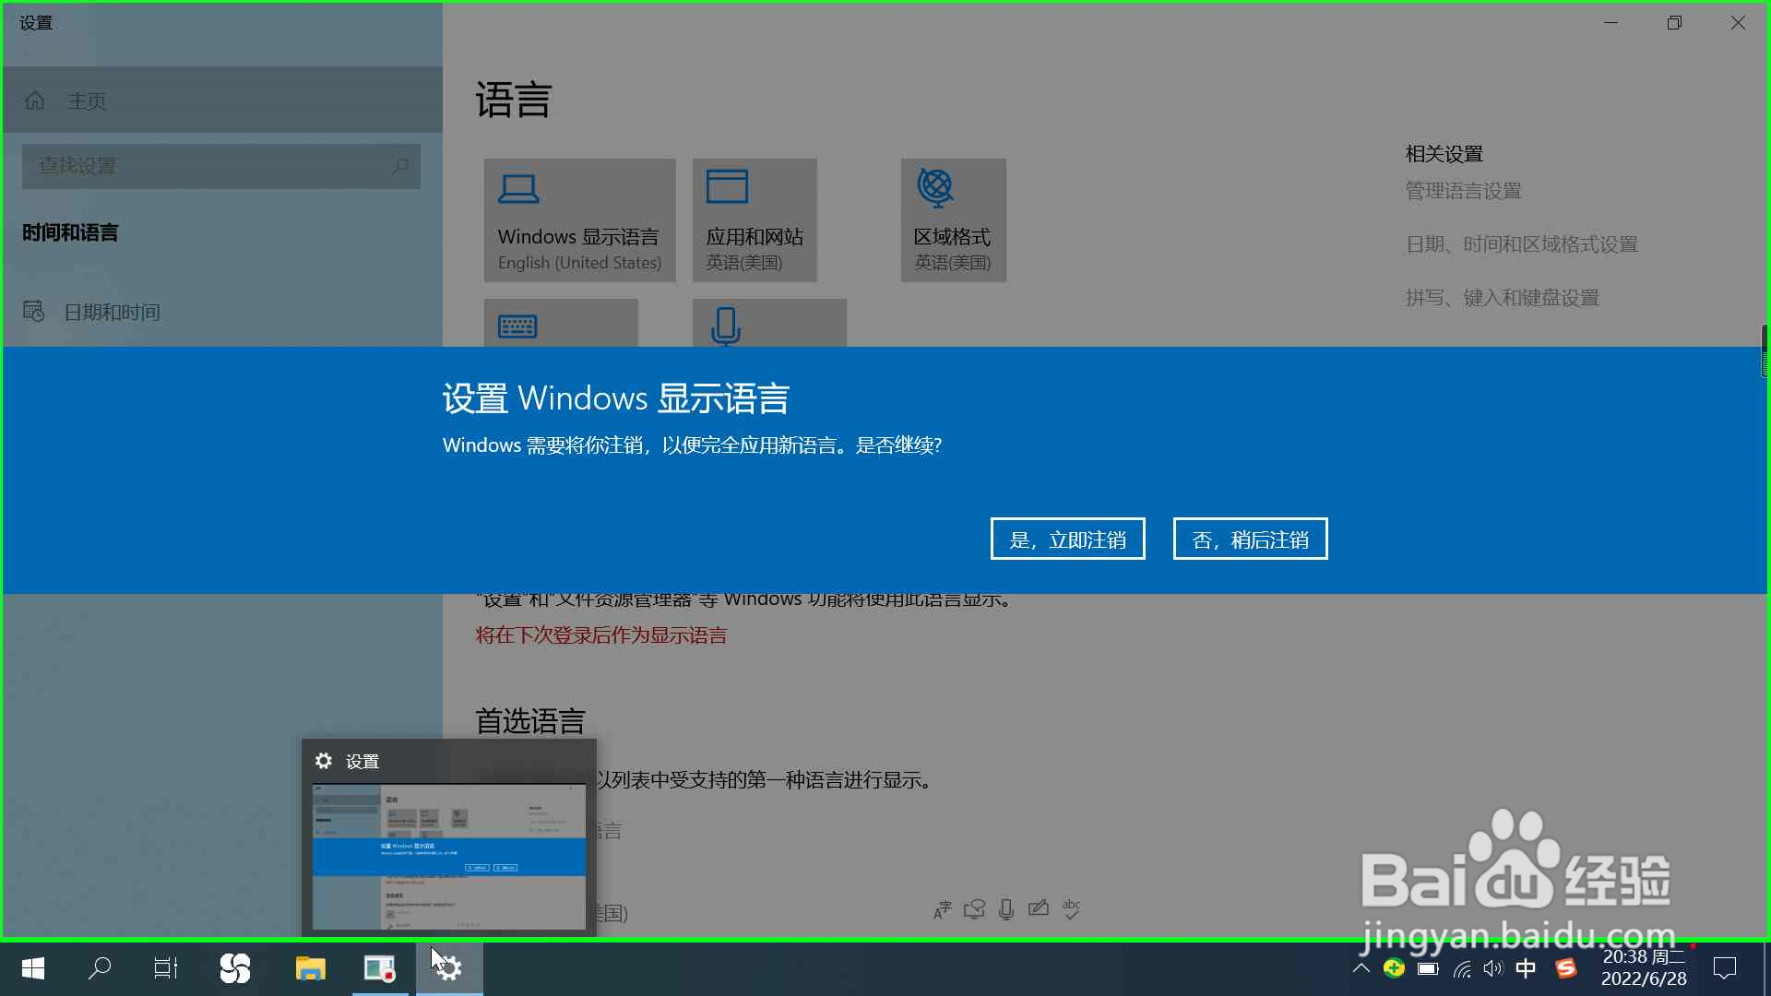Screen dimensions: 1771x996
Task: Click the 查找设置 search field
Action: 221,166
